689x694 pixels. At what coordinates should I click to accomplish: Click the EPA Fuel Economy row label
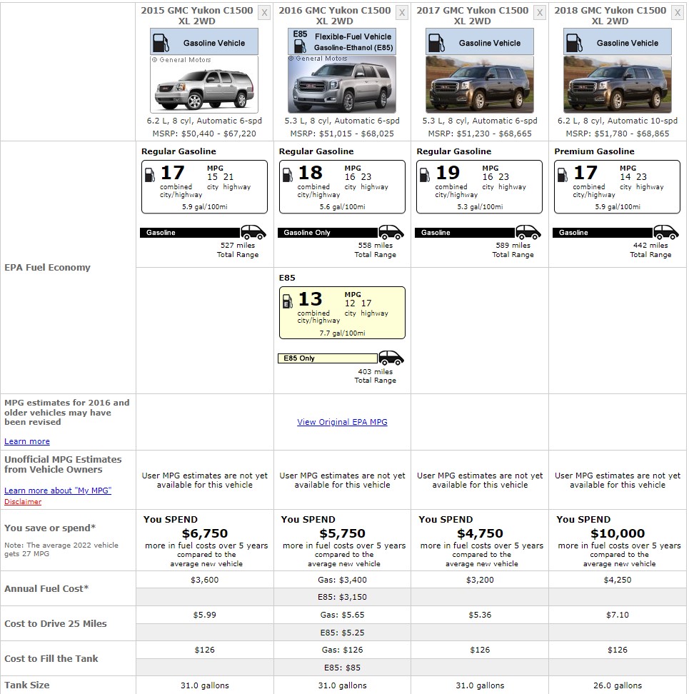[x=47, y=267]
